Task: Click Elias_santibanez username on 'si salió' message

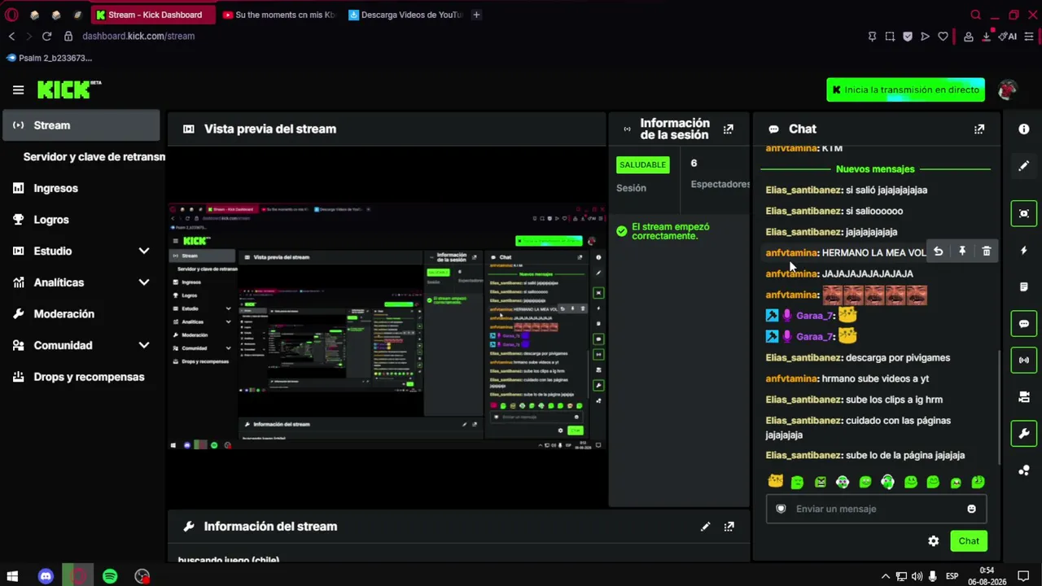Action: 803,190
